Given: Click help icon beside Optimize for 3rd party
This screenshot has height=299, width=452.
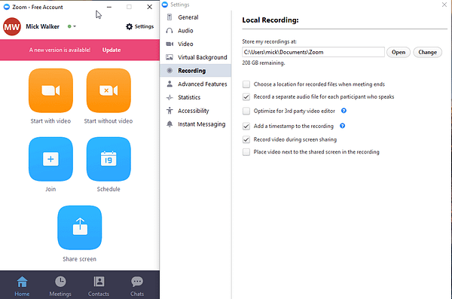Looking at the screenshot, I should coord(344,111).
